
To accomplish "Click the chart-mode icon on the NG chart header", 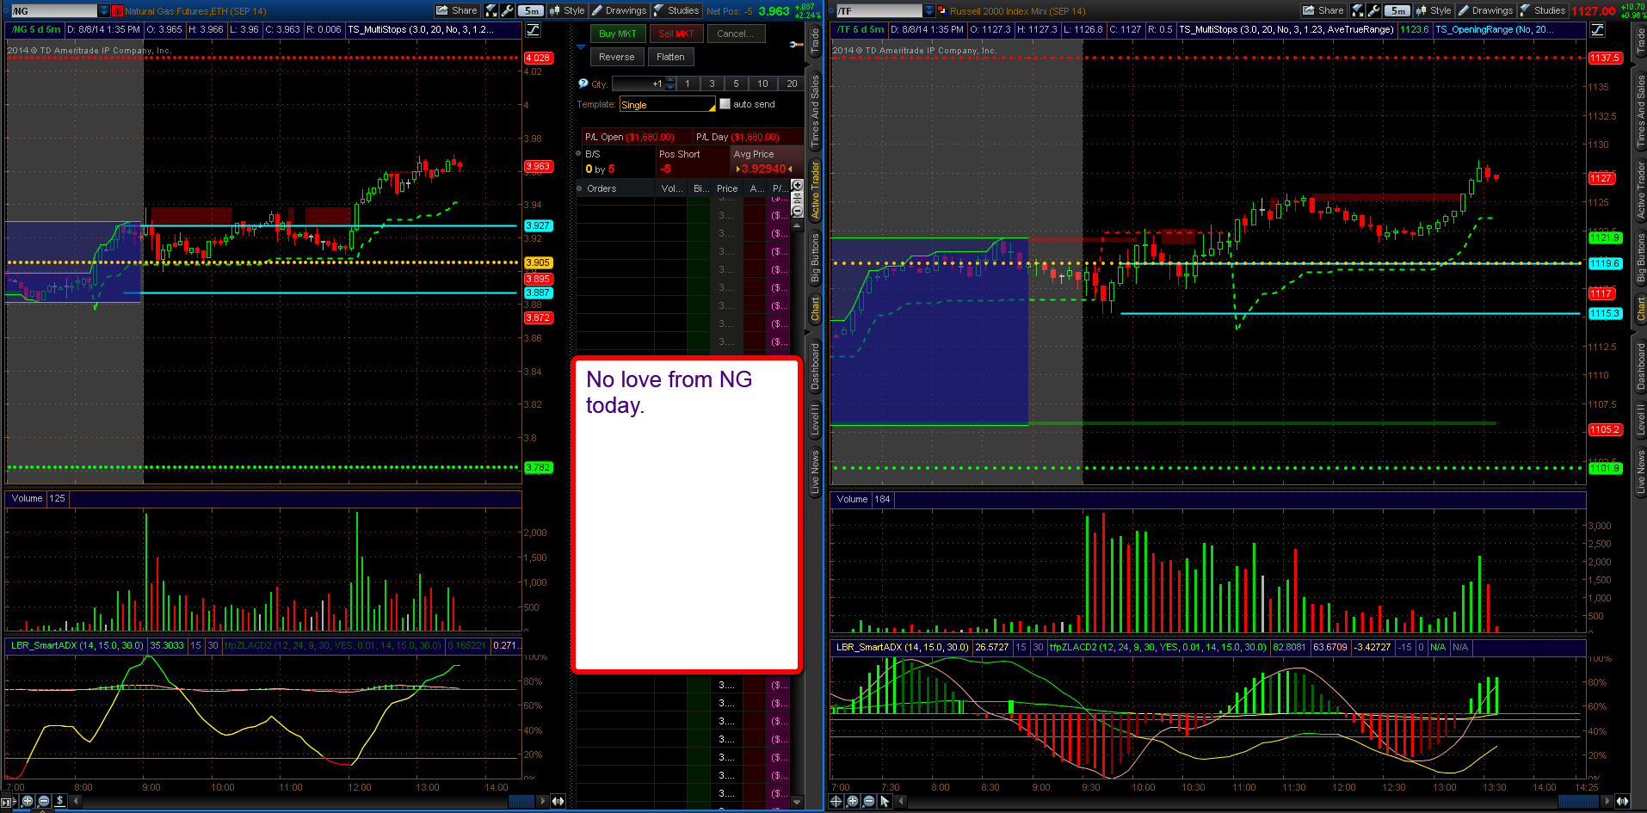I will 534,29.
